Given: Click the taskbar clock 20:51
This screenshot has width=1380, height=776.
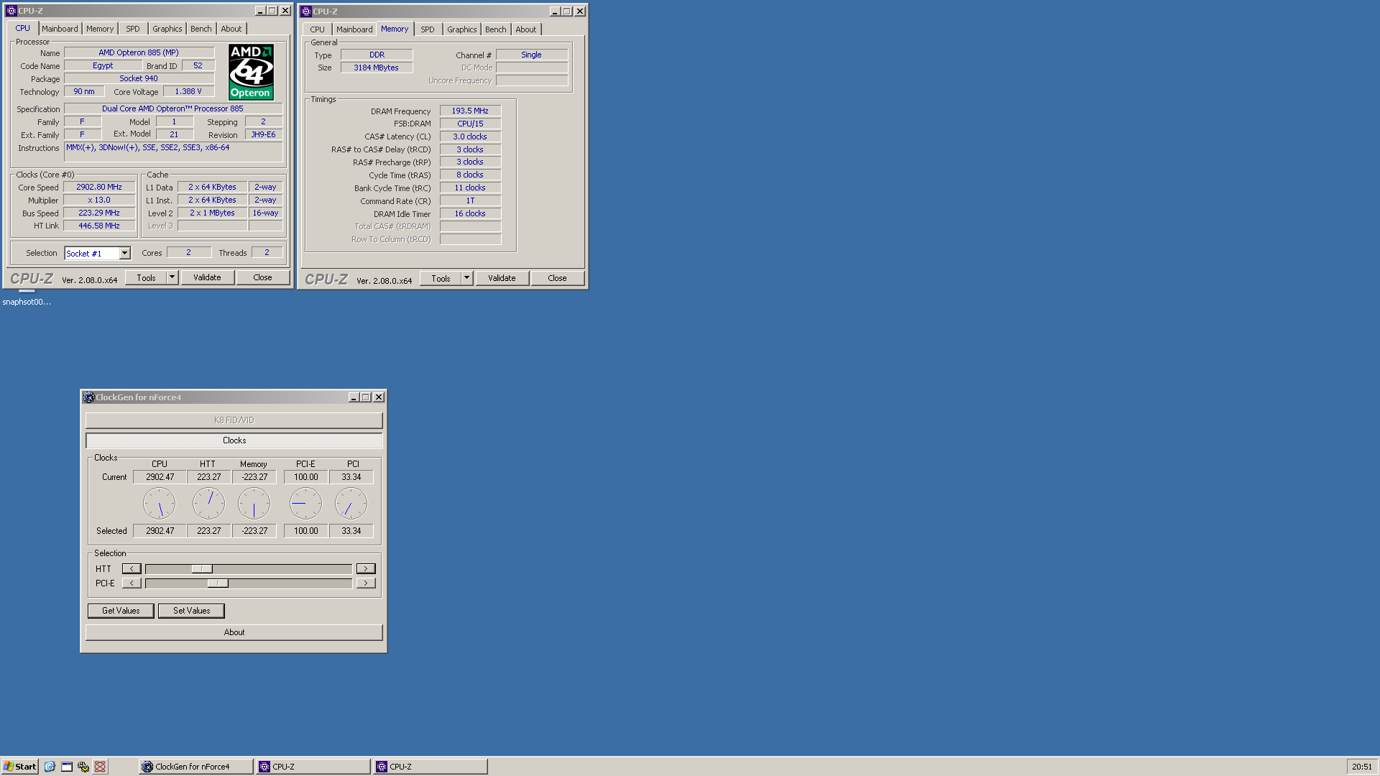Looking at the screenshot, I should (x=1361, y=767).
